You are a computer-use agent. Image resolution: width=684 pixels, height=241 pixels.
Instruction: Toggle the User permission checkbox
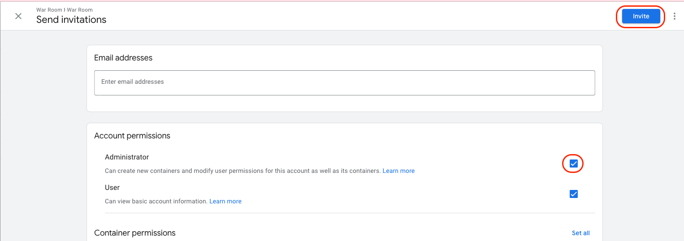click(x=573, y=194)
